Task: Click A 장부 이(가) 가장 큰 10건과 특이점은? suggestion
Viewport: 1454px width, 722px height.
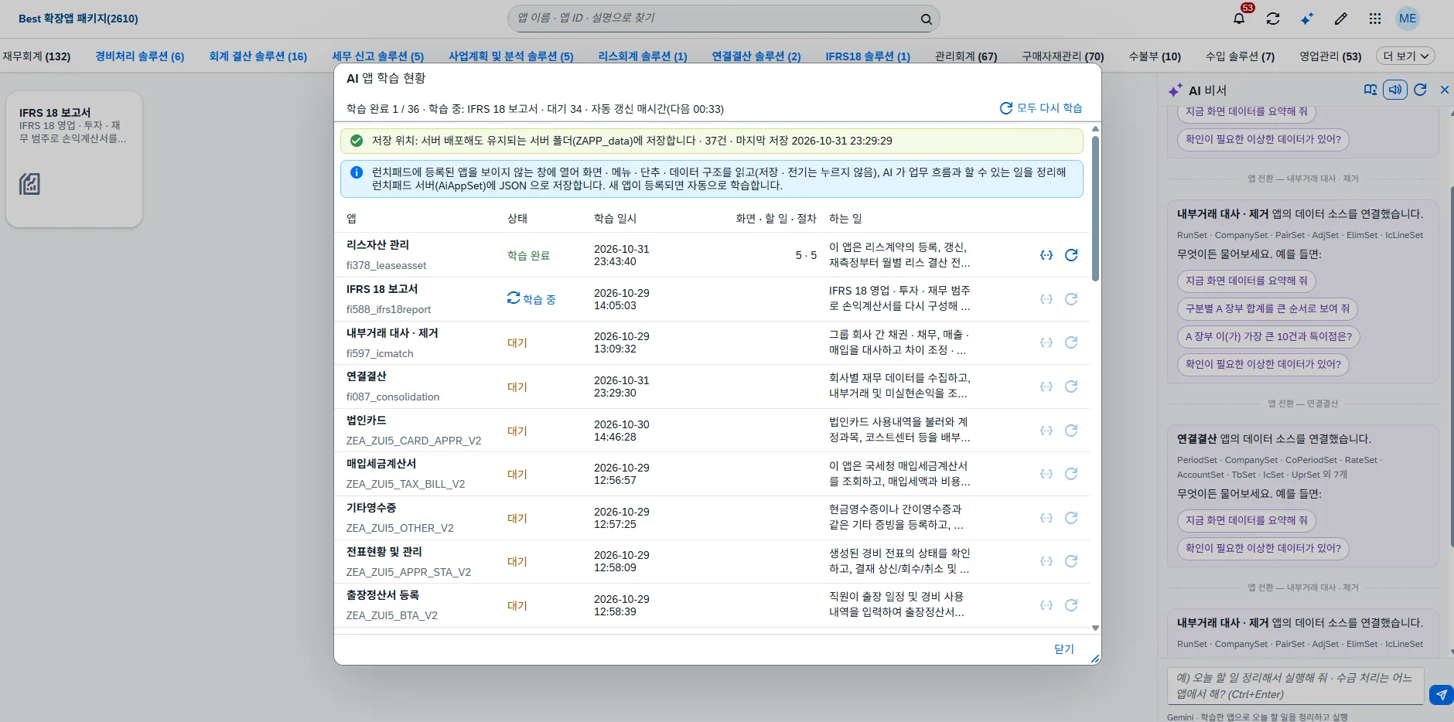Action: pyautogui.click(x=1269, y=336)
